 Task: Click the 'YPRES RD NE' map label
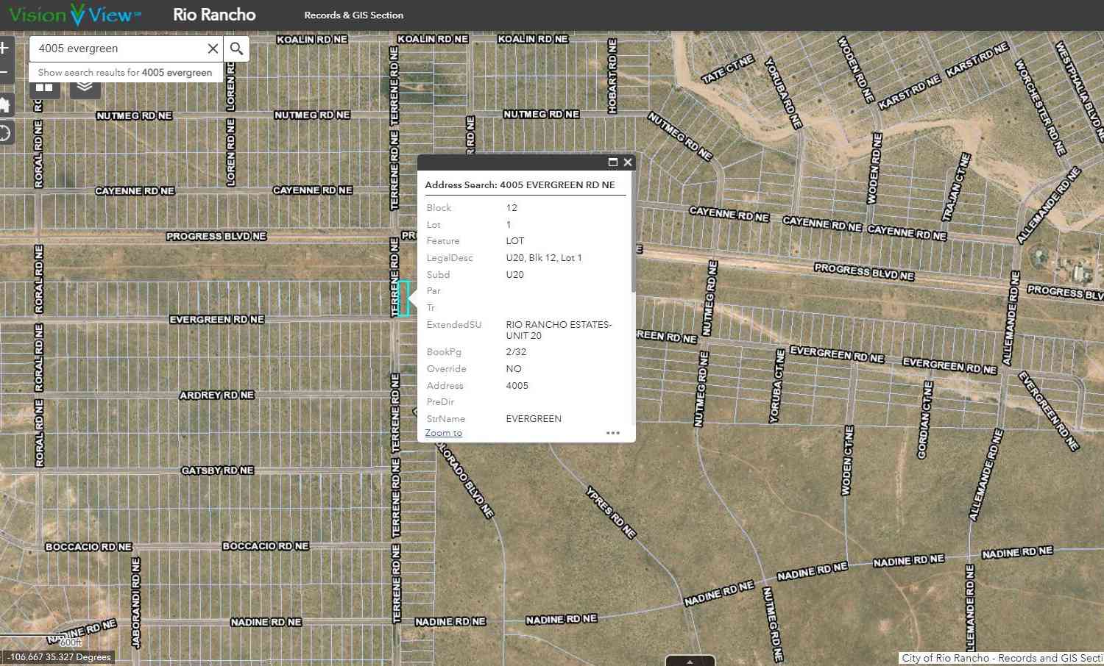point(611,512)
